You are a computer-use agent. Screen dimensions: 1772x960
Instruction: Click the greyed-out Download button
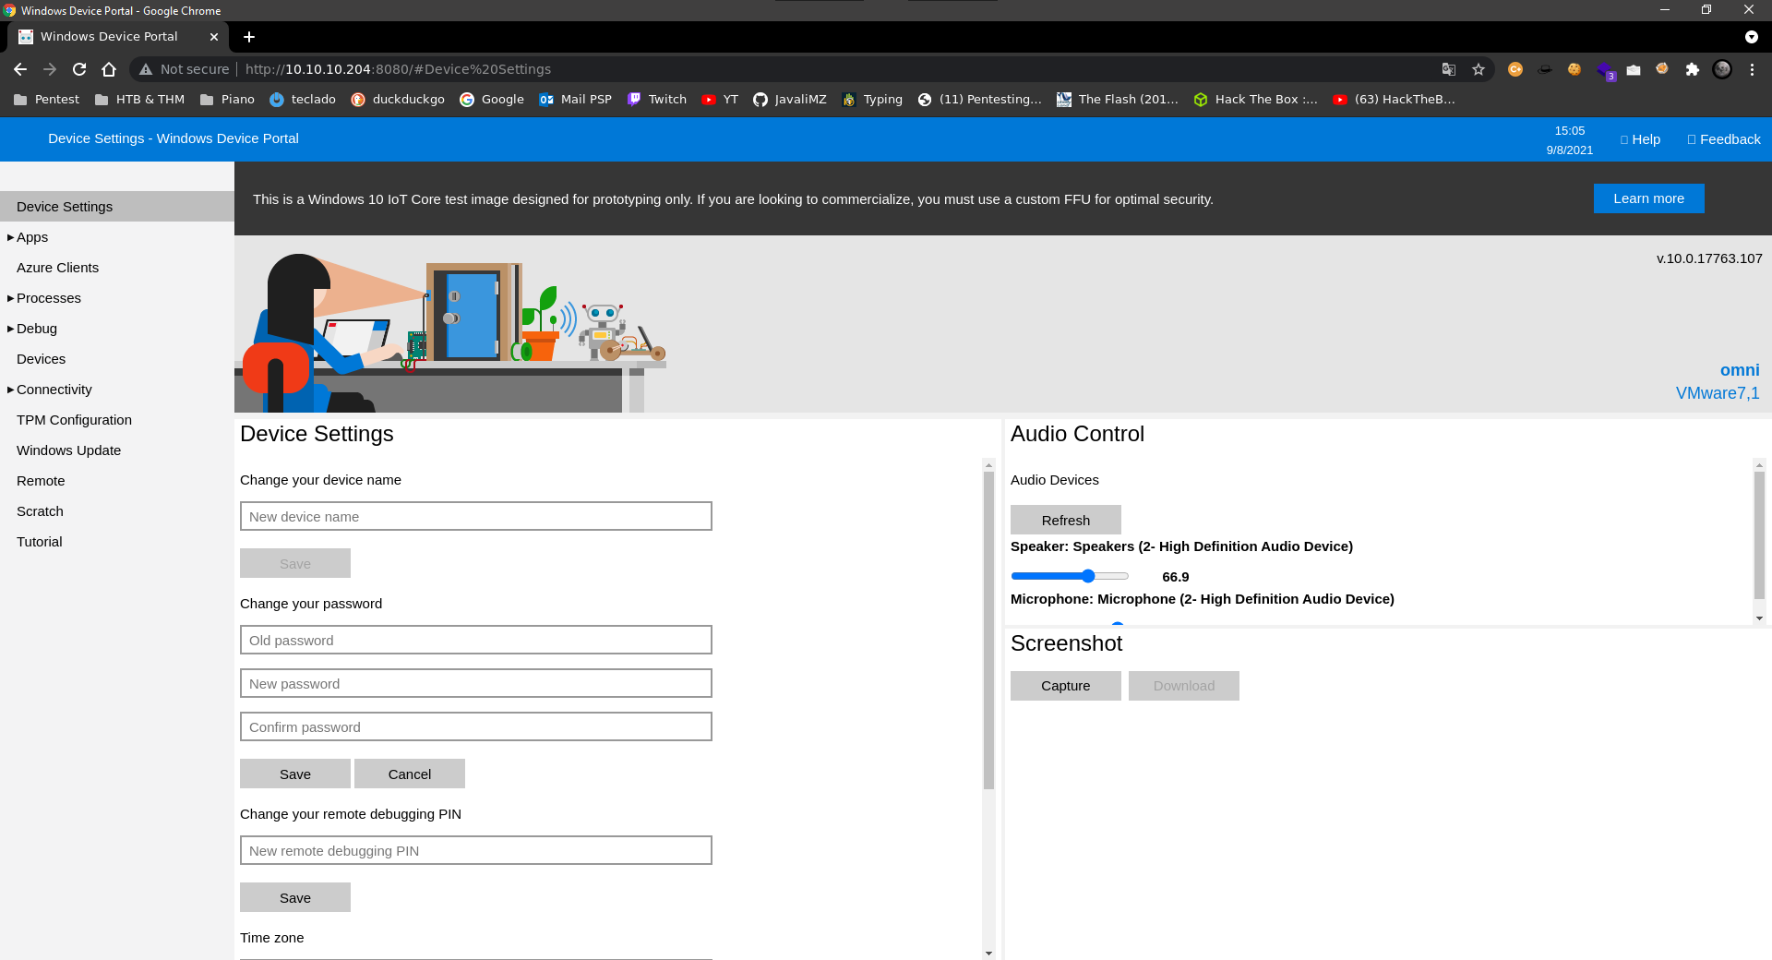pos(1184,686)
